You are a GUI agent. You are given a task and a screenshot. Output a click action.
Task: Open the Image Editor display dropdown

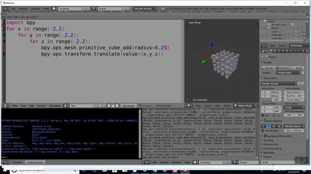(288, 73)
